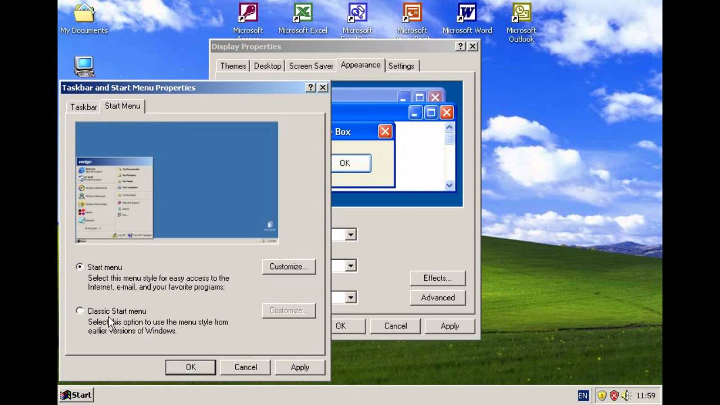The image size is (720, 405).
Task: Select the Start menu radio option
Action: click(80, 267)
